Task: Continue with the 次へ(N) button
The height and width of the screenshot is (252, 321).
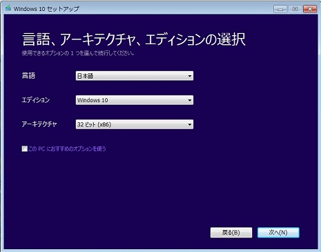Action: 278,233
